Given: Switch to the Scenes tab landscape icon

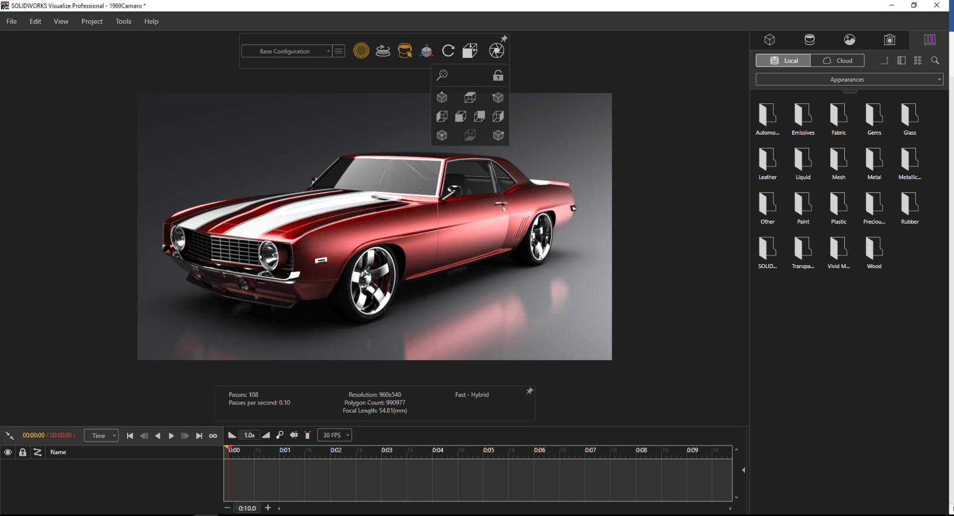Looking at the screenshot, I should pyautogui.click(x=849, y=39).
